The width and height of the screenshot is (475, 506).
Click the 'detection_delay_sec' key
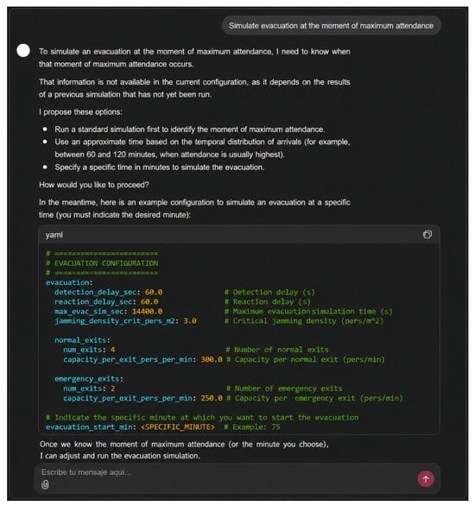95,292
